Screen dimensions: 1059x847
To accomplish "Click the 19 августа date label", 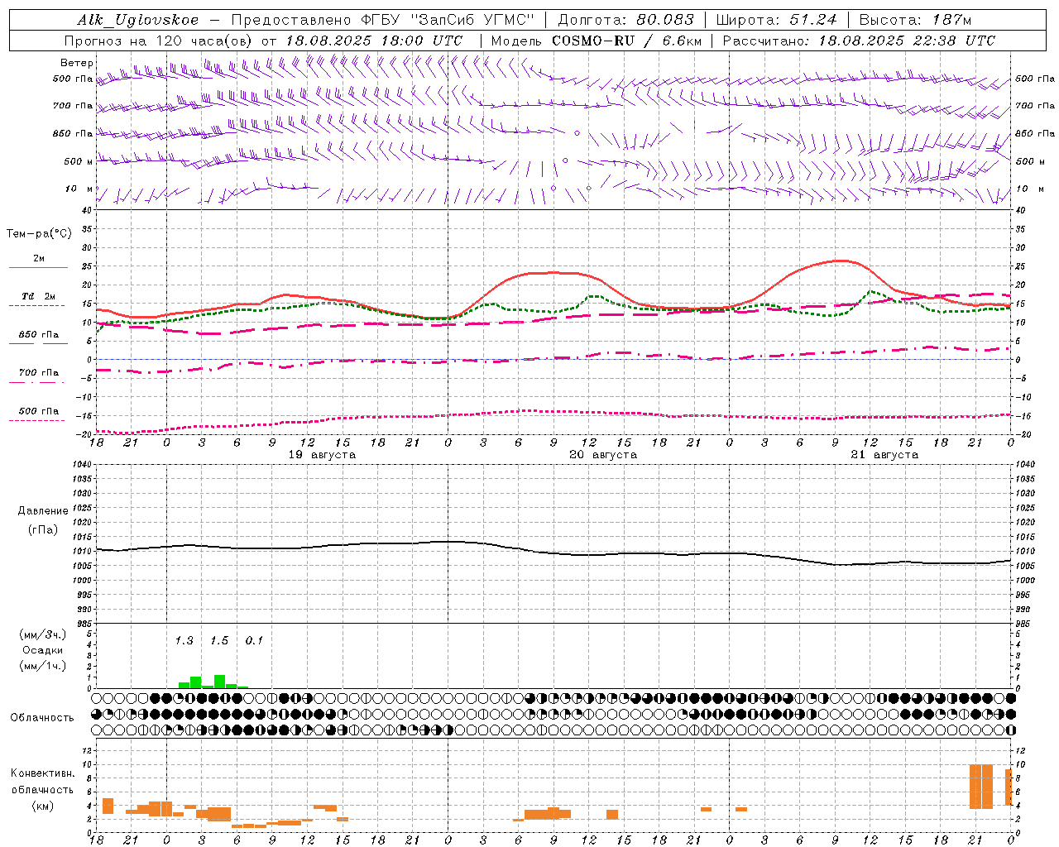I will tap(322, 455).
